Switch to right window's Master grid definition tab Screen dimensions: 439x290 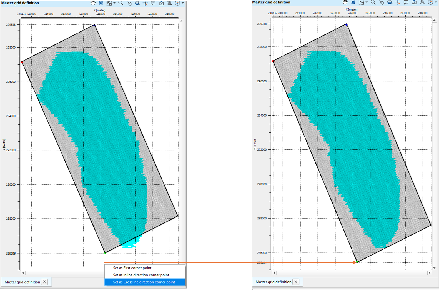[273, 282]
